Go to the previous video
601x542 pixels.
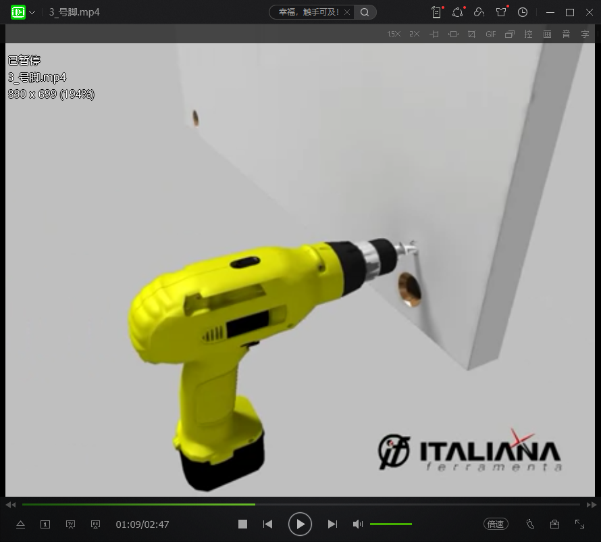click(267, 524)
